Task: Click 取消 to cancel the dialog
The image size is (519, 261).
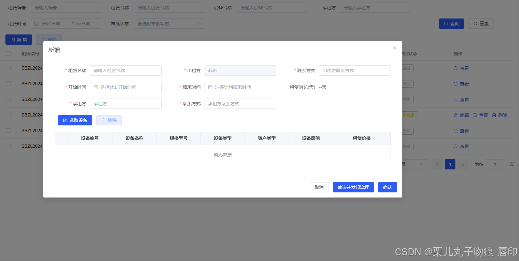Action: [319, 187]
